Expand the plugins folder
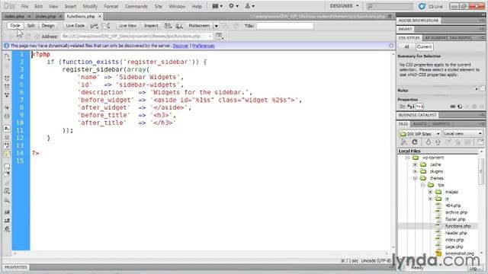This screenshot has width=488, height=274. (415, 171)
